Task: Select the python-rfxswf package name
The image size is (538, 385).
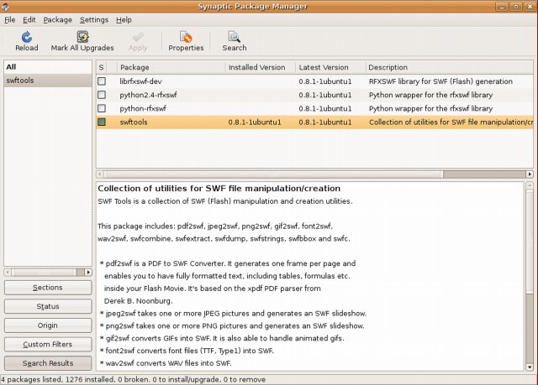Action: (143, 109)
